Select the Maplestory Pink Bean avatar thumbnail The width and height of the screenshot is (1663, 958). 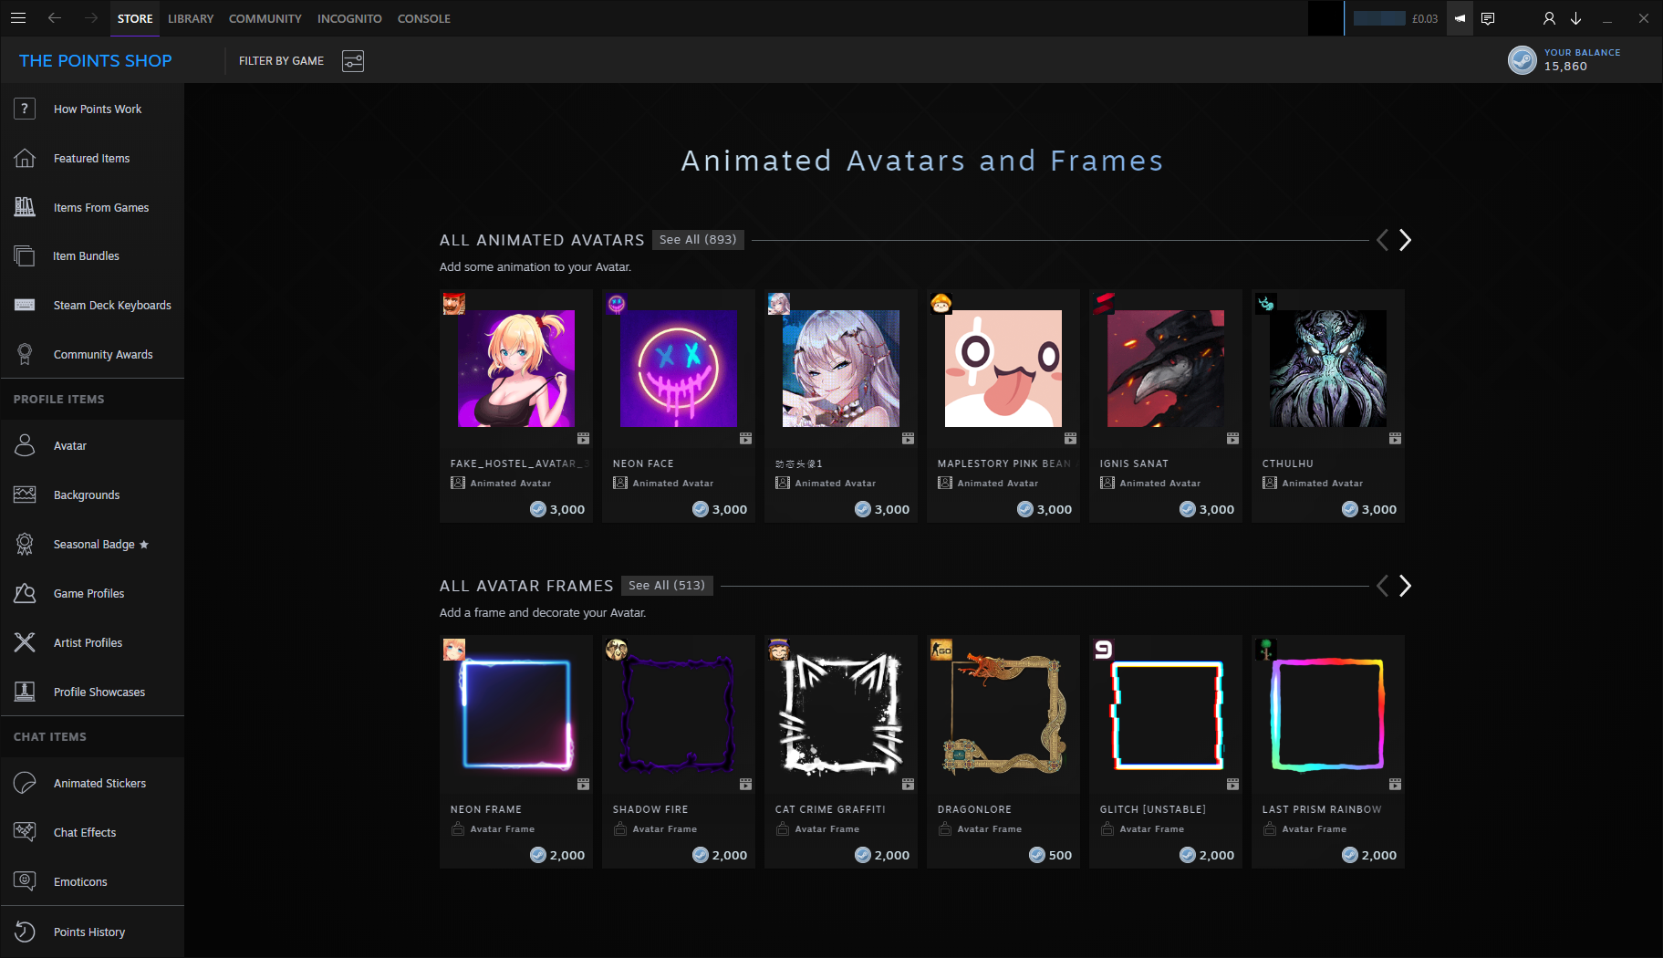tap(1003, 369)
